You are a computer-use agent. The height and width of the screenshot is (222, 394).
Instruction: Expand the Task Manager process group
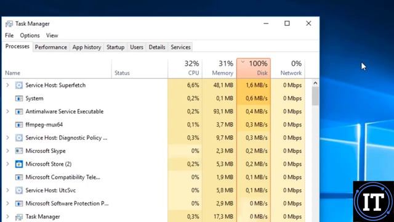pos(7,216)
